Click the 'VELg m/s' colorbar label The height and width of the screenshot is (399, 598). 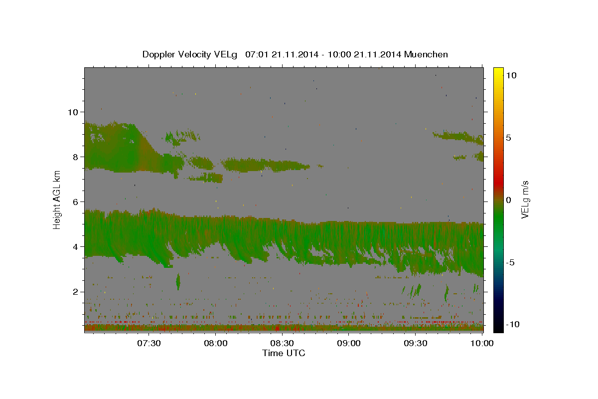coord(525,200)
